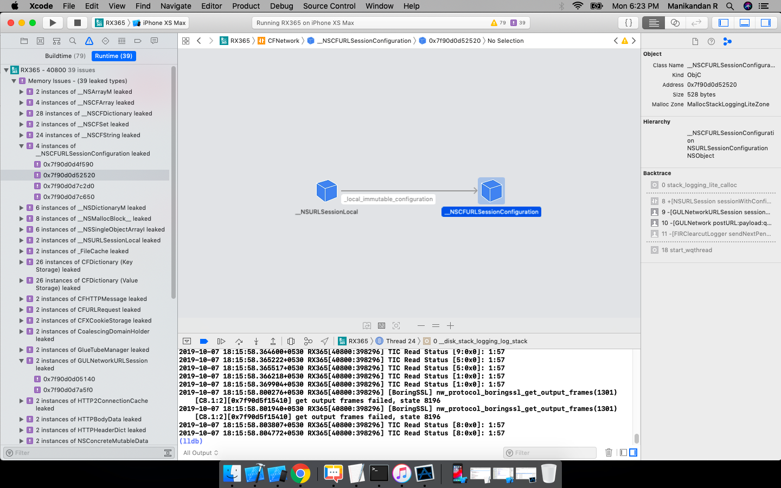Click the Wi-Fi icon in the menu bar
The height and width of the screenshot is (488, 781).
(578, 6)
